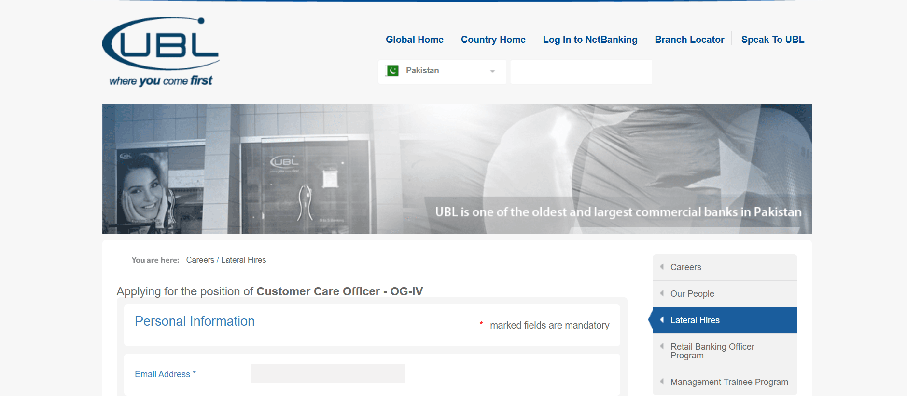Open Our People in sidebar
907x396 pixels.
pos(692,294)
